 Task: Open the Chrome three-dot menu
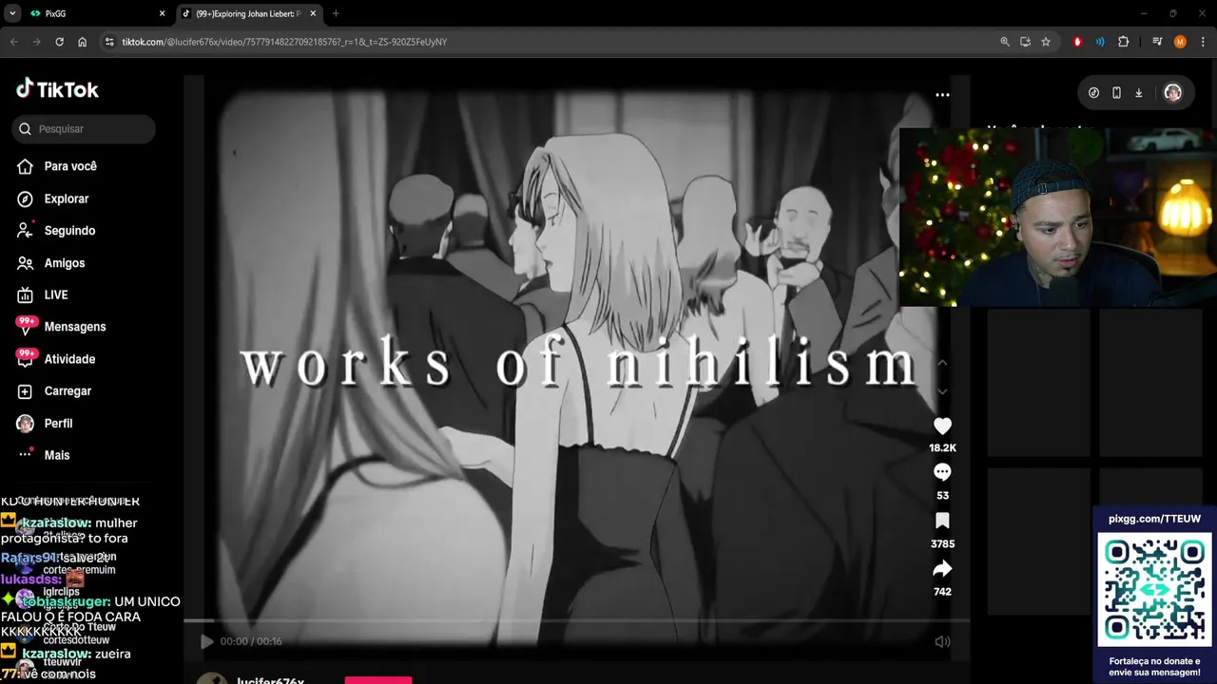pyautogui.click(x=1203, y=42)
